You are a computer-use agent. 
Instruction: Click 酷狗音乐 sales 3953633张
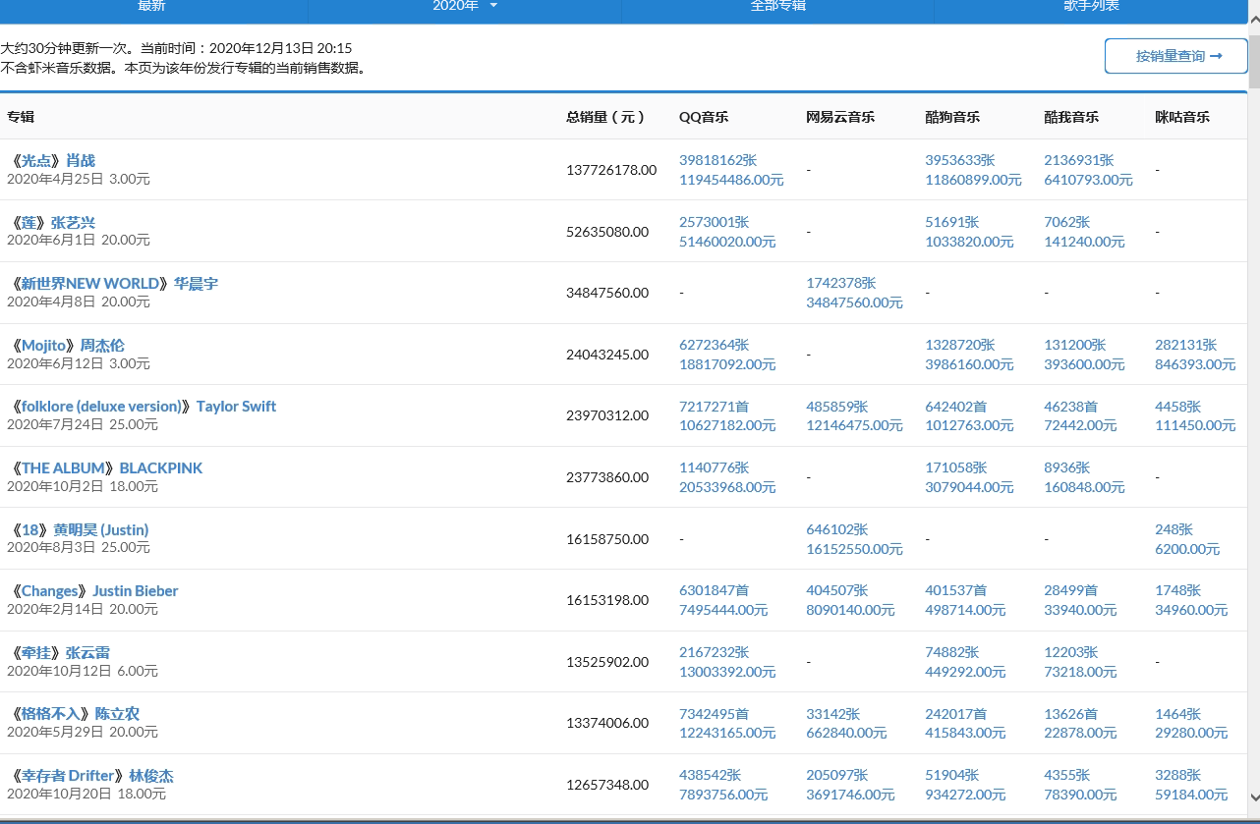(960, 160)
